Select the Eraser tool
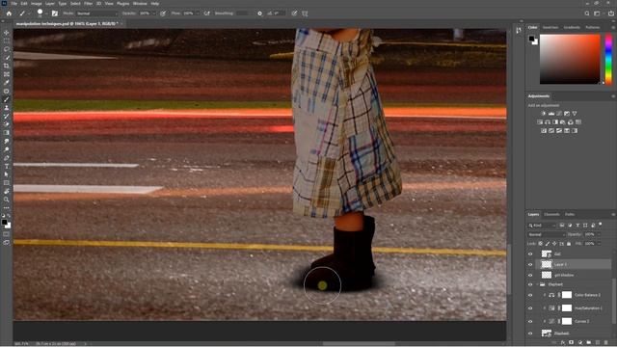Image resolution: width=617 pixels, height=347 pixels. (x=7, y=124)
